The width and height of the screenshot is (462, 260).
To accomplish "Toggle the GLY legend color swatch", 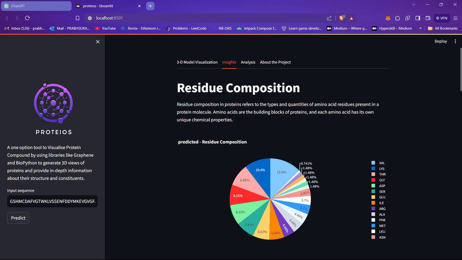I will pyautogui.click(x=373, y=180).
